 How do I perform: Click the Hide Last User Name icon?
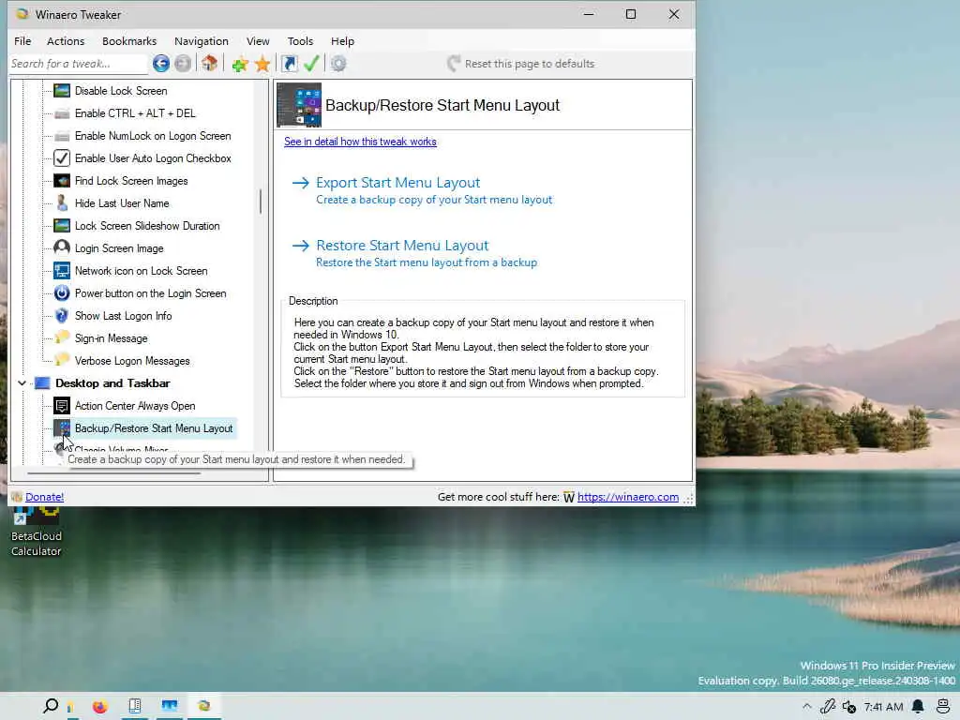[x=62, y=203]
